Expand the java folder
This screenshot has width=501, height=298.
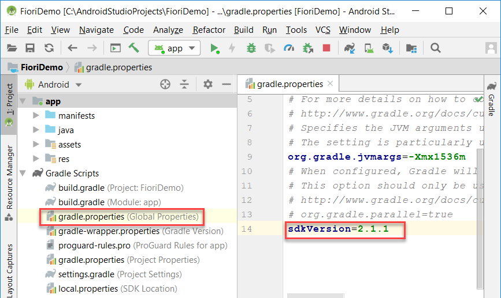click(x=36, y=130)
